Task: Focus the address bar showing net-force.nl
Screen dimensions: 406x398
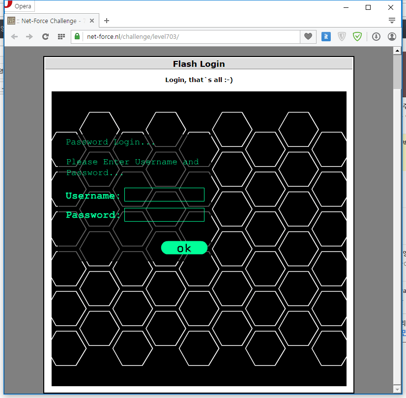Action: tap(191, 37)
